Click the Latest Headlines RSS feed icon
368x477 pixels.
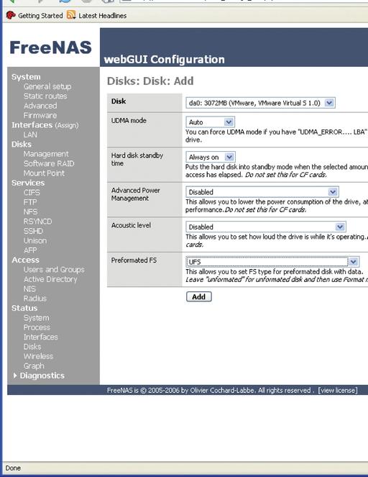(71, 15)
